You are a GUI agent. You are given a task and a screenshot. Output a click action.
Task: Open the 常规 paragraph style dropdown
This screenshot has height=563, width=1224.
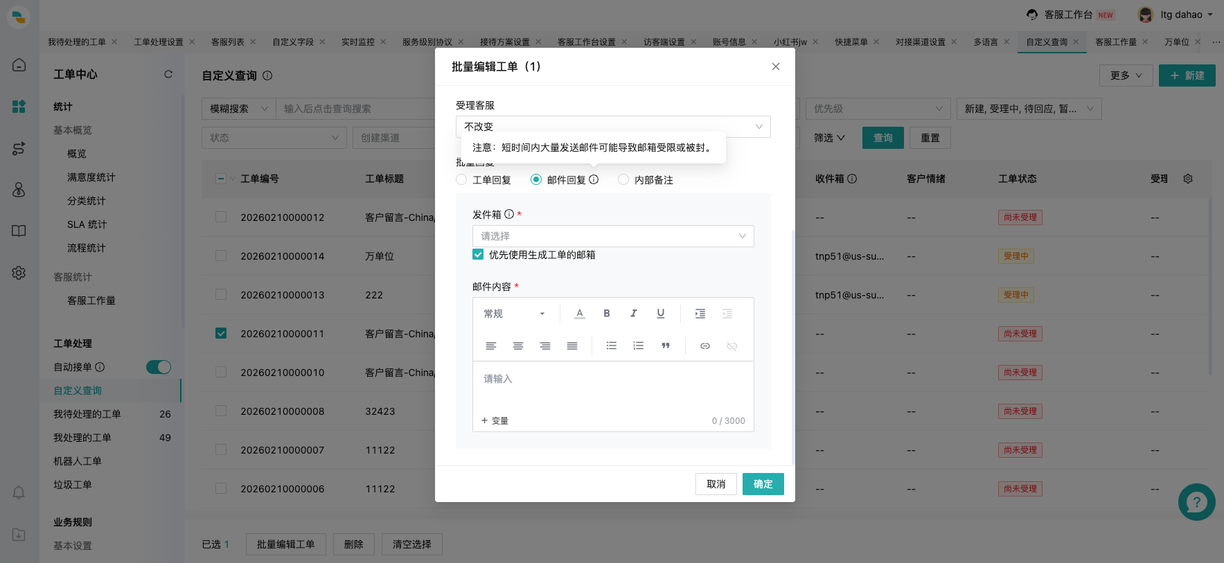point(515,314)
